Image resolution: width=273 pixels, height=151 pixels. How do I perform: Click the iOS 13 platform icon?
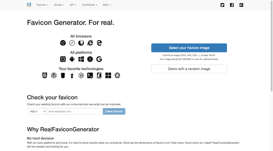[63, 59]
